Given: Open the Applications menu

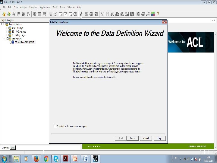Looking at the screenshot, I should (45, 7).
